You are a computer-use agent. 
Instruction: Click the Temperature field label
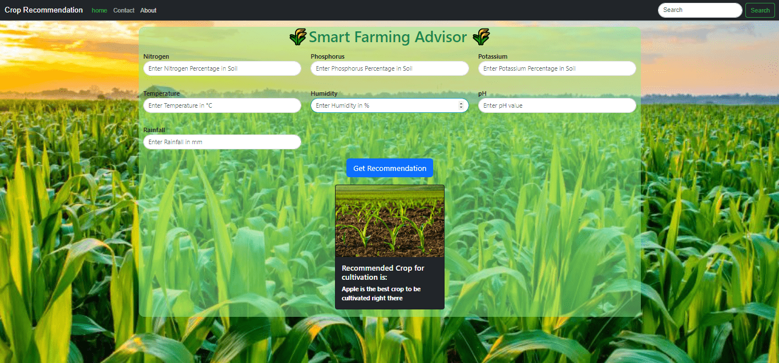point(162,93)
